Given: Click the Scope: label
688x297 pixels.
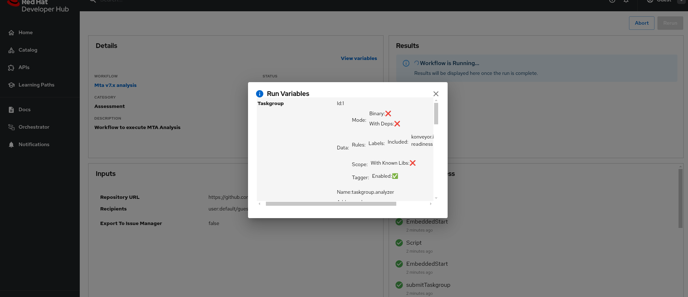Looking at the screenshot, I should click(360, 165).
